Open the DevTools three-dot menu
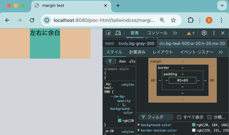Screen dimensions: 229x135 coord(213,33)
